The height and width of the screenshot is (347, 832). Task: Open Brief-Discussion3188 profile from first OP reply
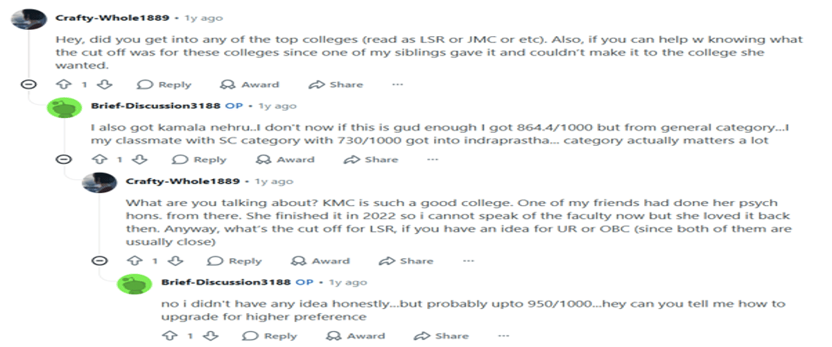point(156,106)
